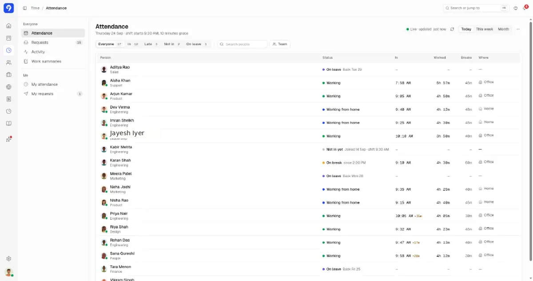Viewport: 533px width, 281px height.
Task: Click the app logo at top left
Action: (x=8, y=8)
